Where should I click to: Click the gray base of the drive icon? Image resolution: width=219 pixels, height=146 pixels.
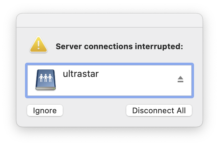pyautogui.click(x=46, y=88)
